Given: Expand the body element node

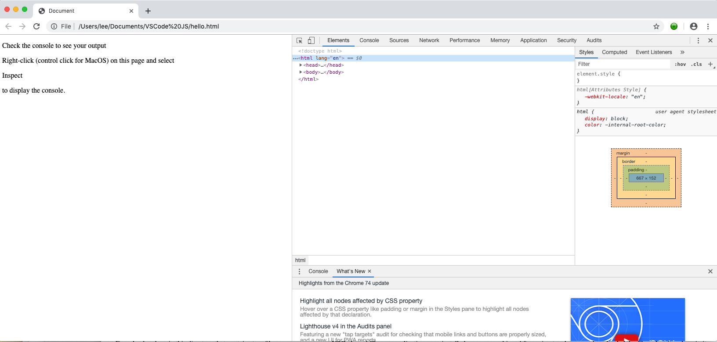Looking at the screenshot, I should pyautogui.click(x=301, y=72).
